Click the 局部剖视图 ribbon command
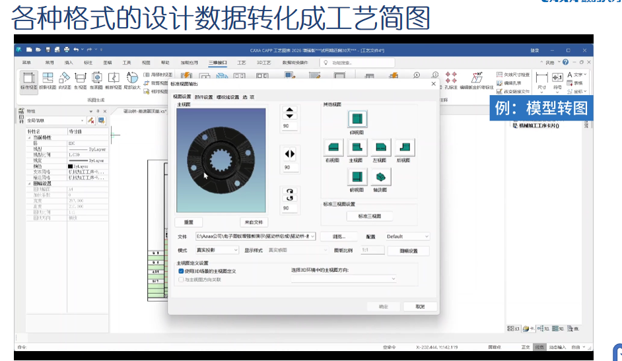The image size is (622, 361). click(158, 75)
